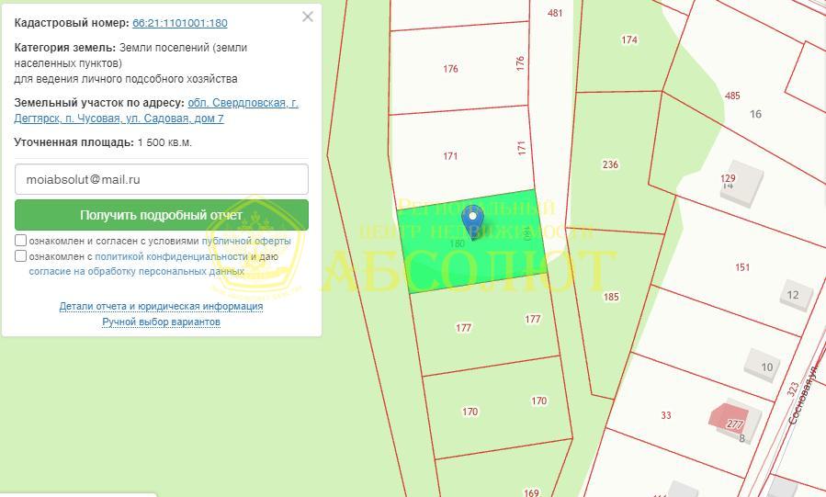Select parcel 176 center label on the map

(450, 69)
